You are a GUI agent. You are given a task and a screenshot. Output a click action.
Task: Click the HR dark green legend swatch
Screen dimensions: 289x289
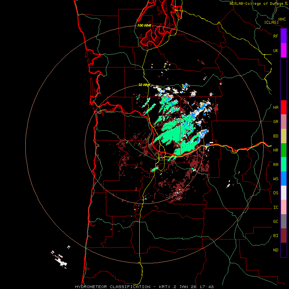pyautogui.click(x=284, y=150)
